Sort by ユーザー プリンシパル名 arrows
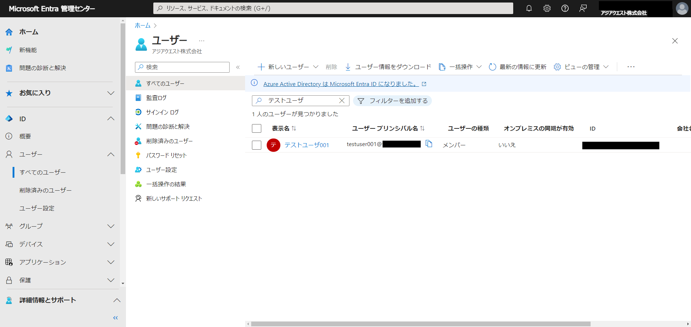Viewport: 691px width, 327px height. pyautogui.click(x=422, y=128)
